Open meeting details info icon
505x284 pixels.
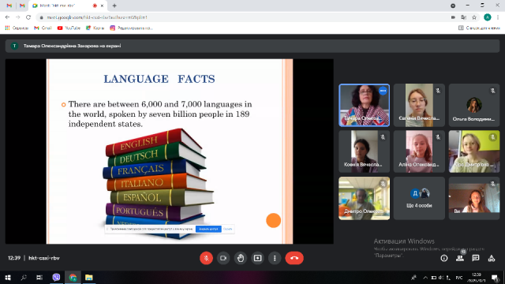444,258
